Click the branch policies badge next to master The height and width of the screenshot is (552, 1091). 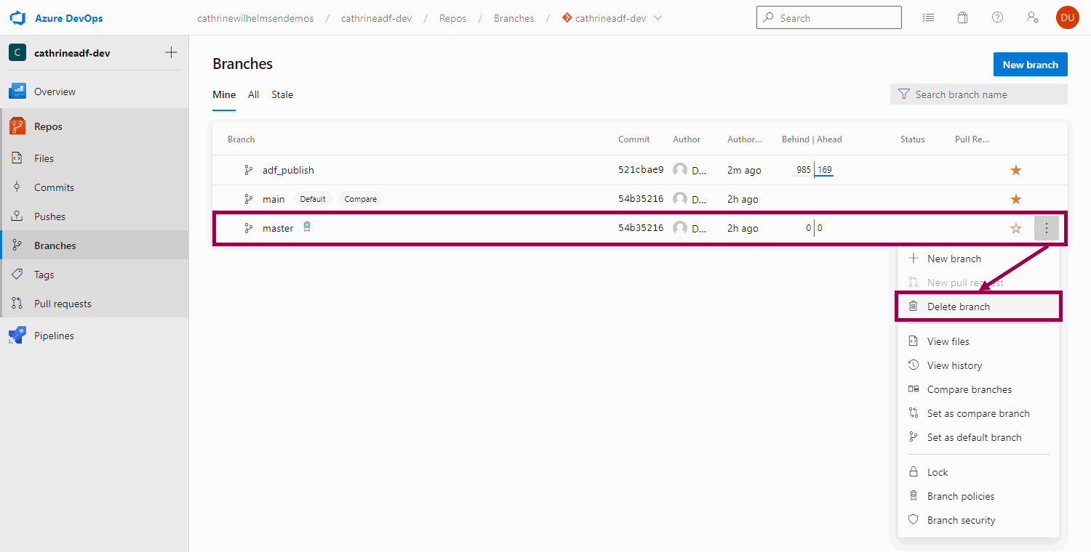pyautogui.click(x=306, y=227)
